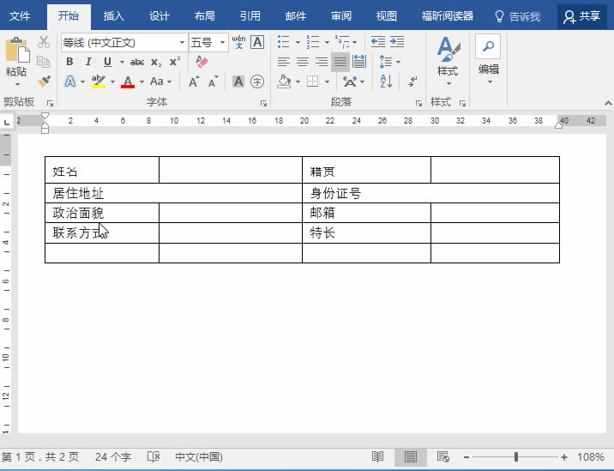Viewport: 614px width, 471px height.
Task: Click the table cell containing 政治面貌
Action: click(101, 213)
